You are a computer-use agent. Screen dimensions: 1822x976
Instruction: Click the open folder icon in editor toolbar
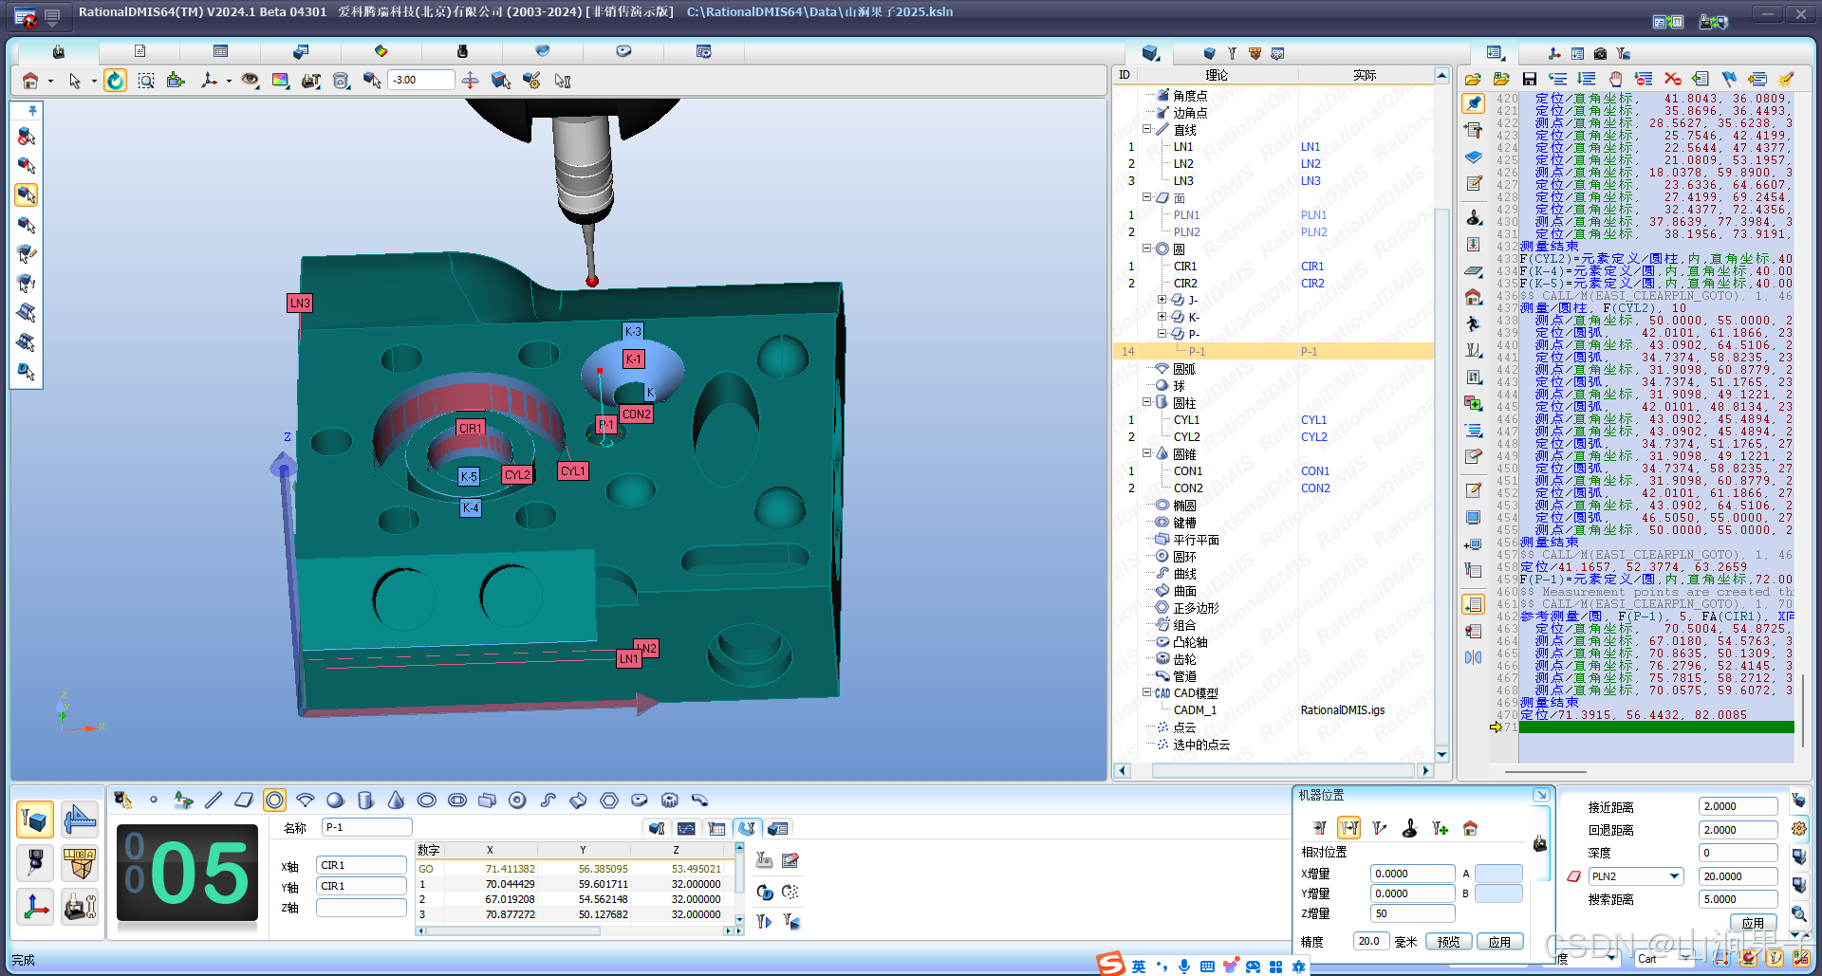coord(1473,79)
